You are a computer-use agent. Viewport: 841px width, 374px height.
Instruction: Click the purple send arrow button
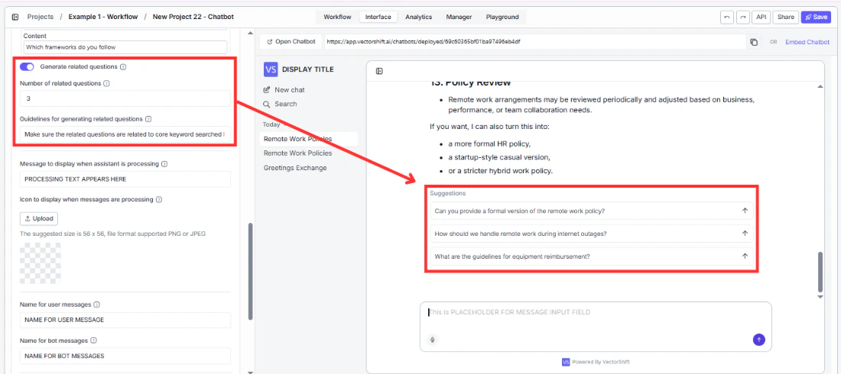point(759,339)
